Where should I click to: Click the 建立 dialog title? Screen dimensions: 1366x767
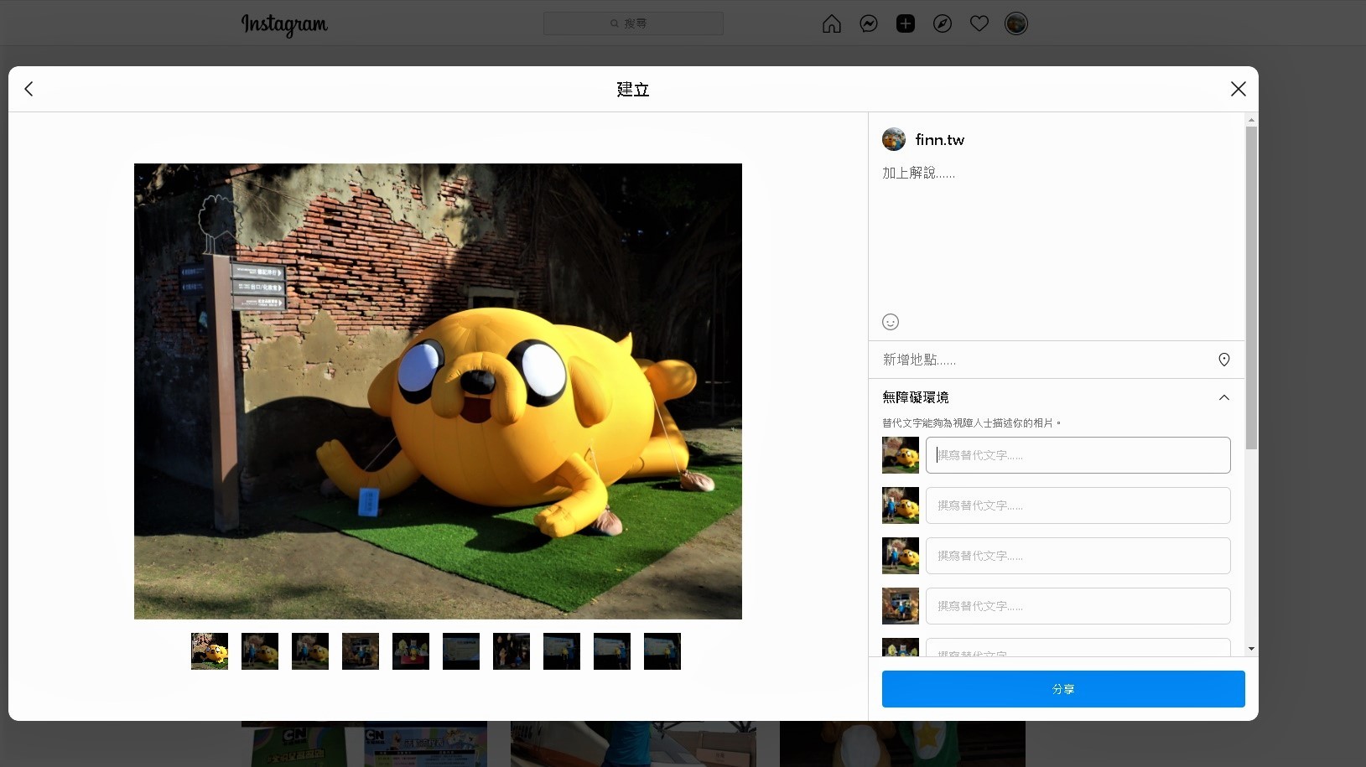click(x=633, y=90)
